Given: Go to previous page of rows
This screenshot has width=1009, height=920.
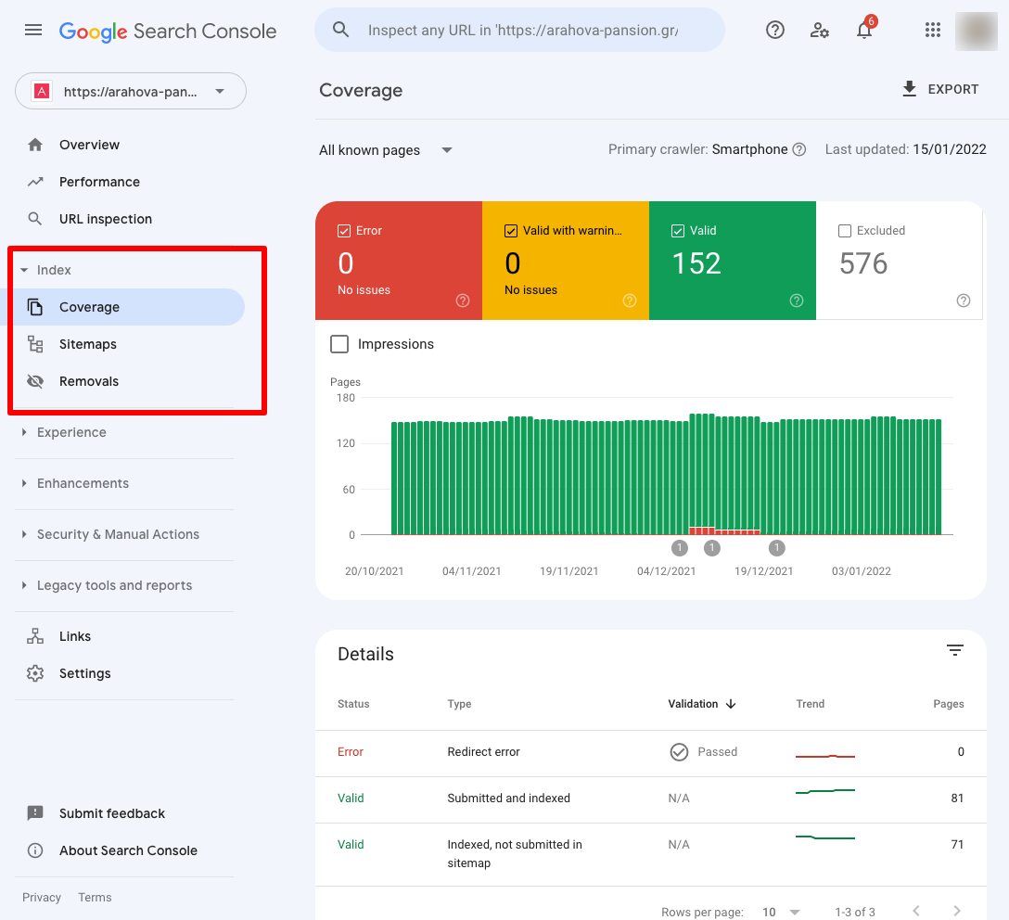Looking at the screenshot, I should 916,911.
